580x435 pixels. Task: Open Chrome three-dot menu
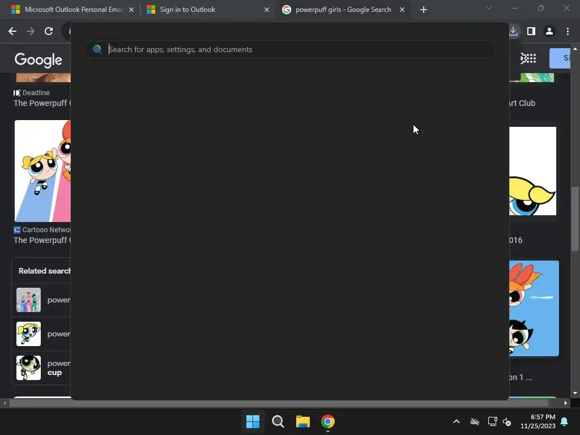[568, 32]
